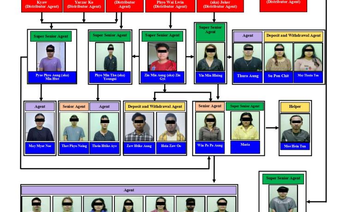Click the Phyo Wai Lwin distributor agent box
Image resolution: width=346 pixels, height=212 pixels.
[170, 6]
